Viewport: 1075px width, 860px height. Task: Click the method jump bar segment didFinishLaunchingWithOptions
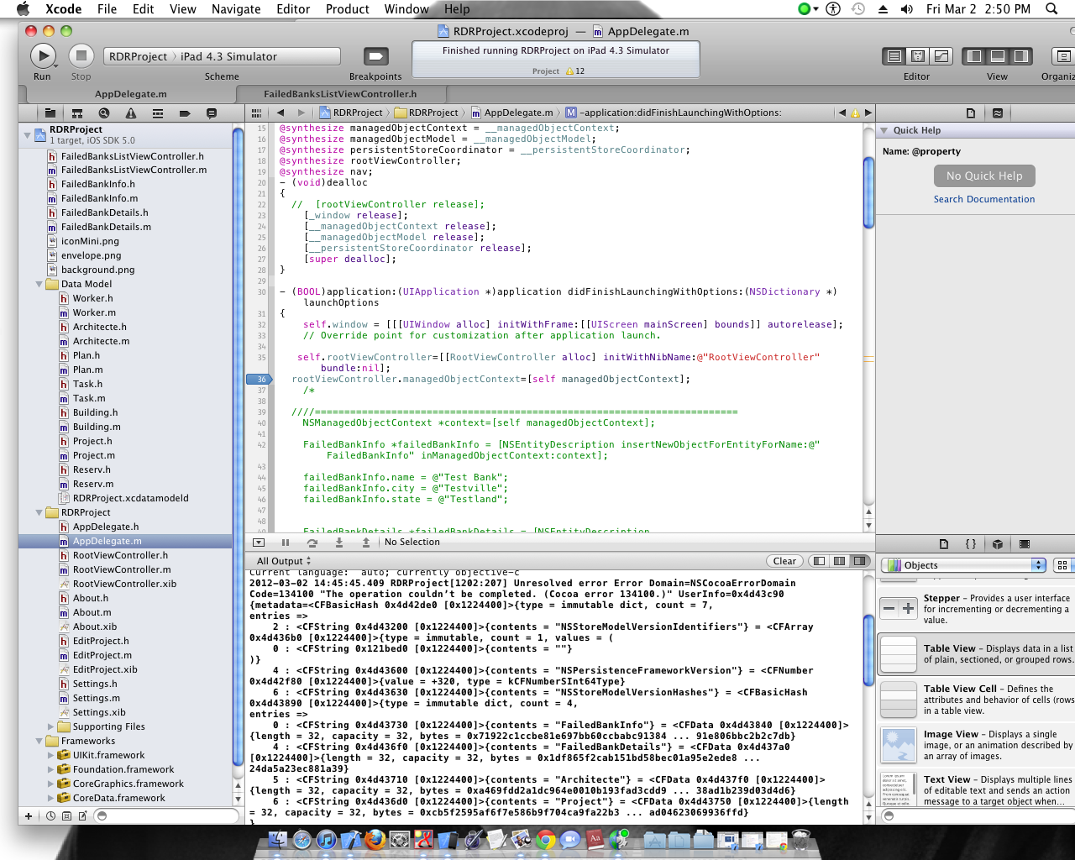pos(674,113)
